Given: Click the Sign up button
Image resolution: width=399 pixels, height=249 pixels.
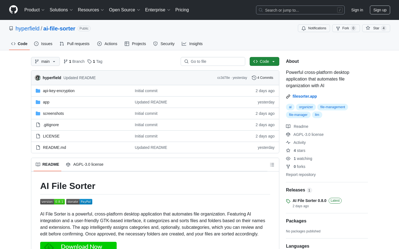Looking at the screenshot, I should 380,10.
